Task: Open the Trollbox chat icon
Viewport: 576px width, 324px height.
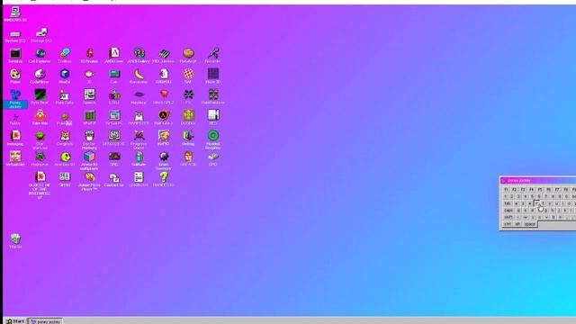Action: click(x=65, y=56)
